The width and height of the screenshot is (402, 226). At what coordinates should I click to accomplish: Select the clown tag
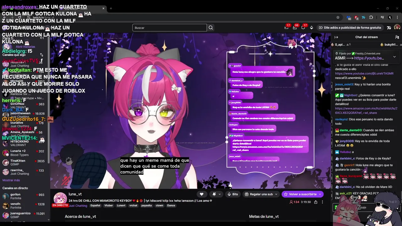[160, 206]
